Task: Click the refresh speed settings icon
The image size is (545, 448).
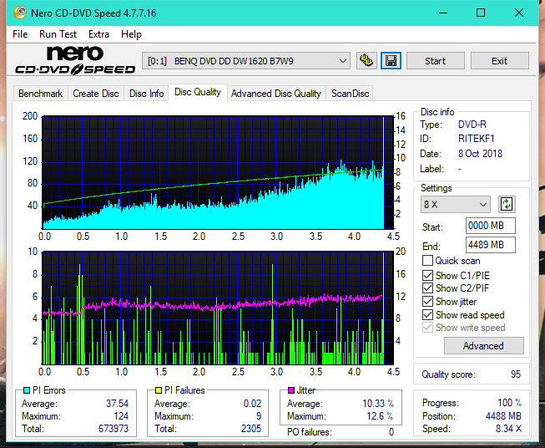Action: coord(507,204)
